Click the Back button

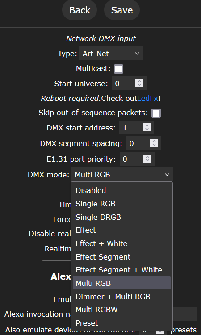point(80,10)
